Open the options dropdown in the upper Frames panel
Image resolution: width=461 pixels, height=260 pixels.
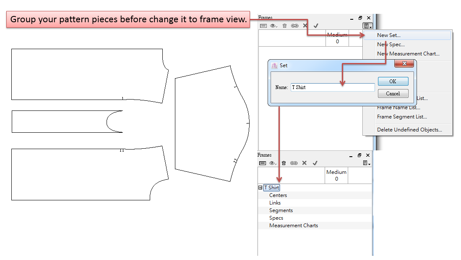tap(367, 26)
